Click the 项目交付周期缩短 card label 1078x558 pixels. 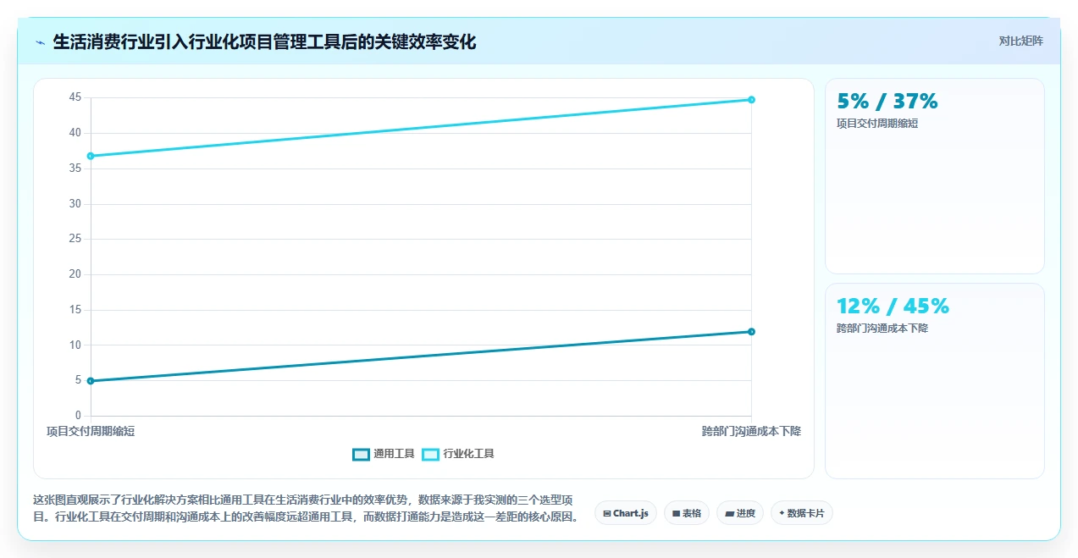(x=877, y=123)
